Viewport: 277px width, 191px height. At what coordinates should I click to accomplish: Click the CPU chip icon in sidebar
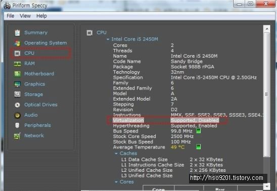tap(17, 53)
